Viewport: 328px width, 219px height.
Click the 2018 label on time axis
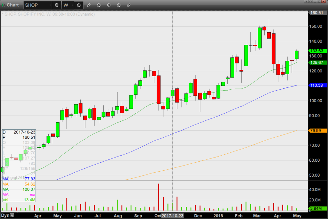coord(218,216)
